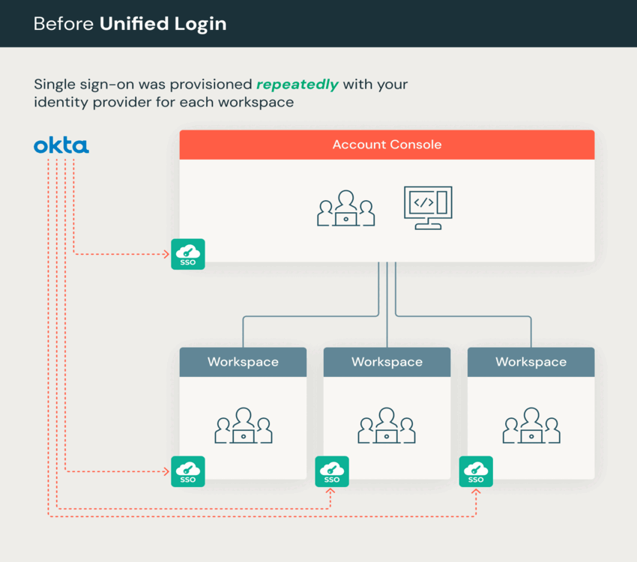Image resolution: width=637 pixels, height=562 pixels.
Task: Select the middle Workspace title bar
Action: click(386, 361)
